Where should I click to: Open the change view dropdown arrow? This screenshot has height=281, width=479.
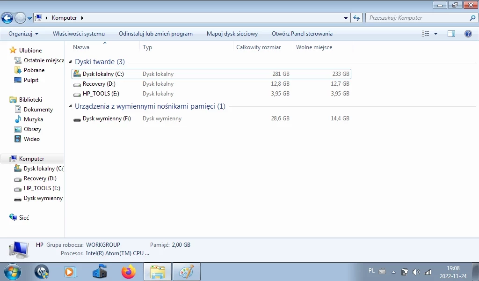pyautogui.click(x=435, y=33)
